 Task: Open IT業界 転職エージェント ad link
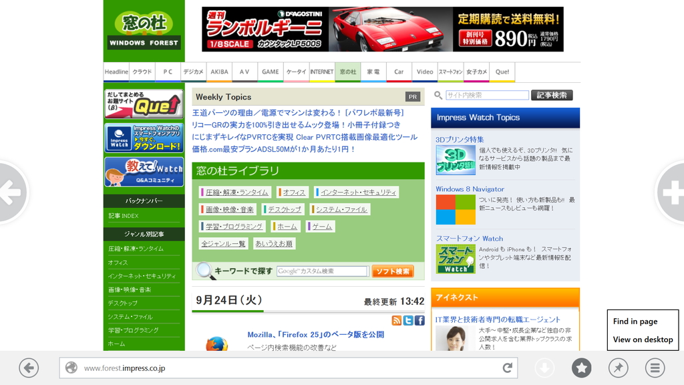tap(498, 319)
